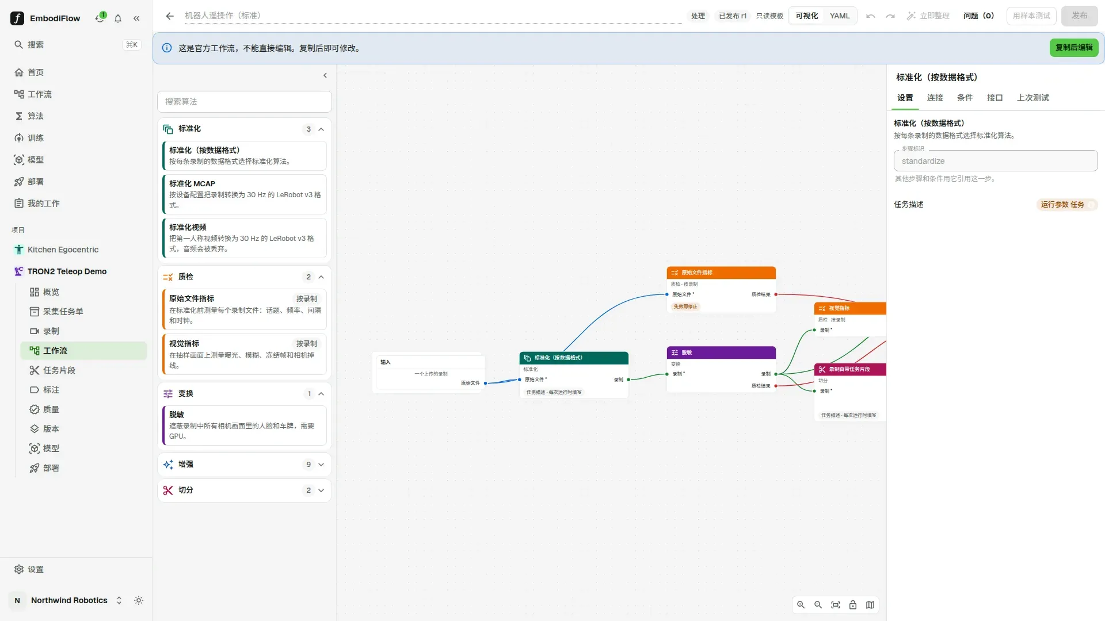Click the 复制后编辑 green button
Viewport: 1105px width, 621px height.
click(1074, 48)
